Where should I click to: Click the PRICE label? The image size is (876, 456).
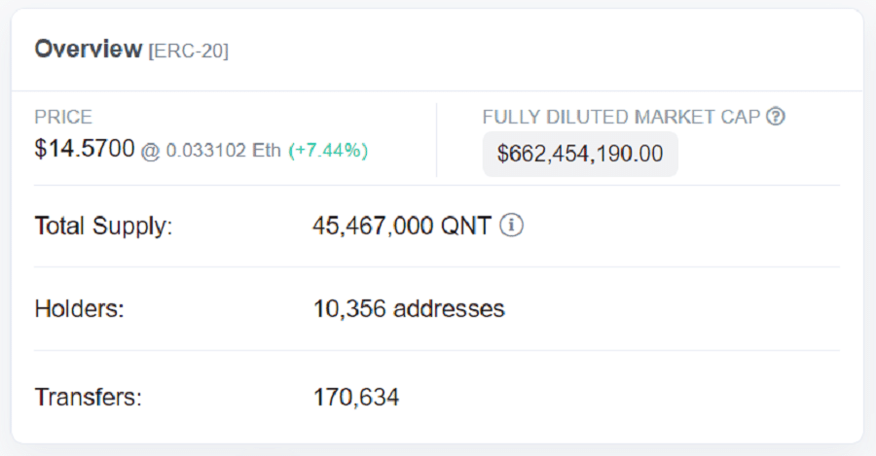click(63, 117)
